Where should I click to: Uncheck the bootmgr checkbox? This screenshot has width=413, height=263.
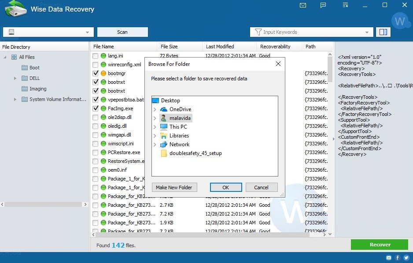click(96, 73)
